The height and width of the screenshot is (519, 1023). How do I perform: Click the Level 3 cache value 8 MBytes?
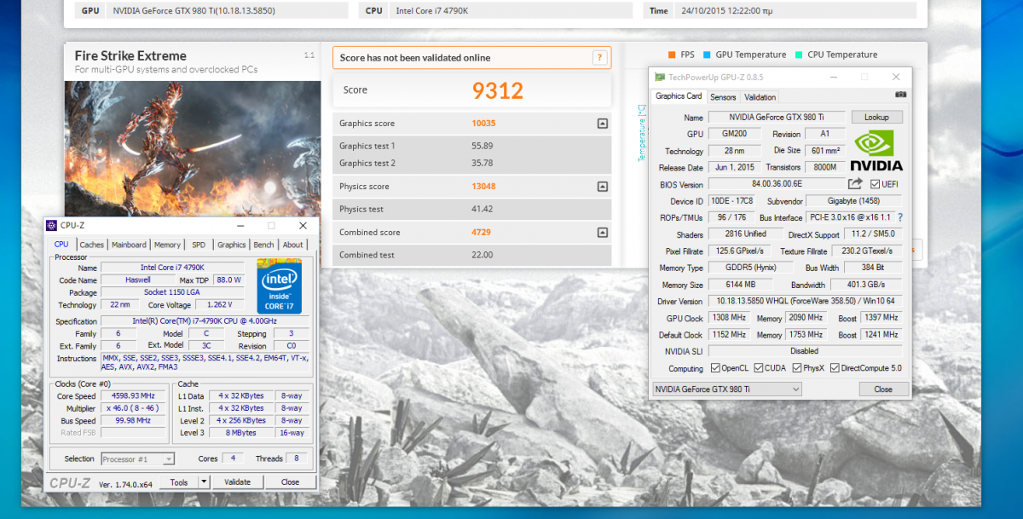(242, 433)
